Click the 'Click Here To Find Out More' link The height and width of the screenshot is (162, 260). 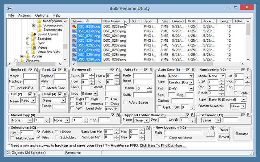[163, 145]
